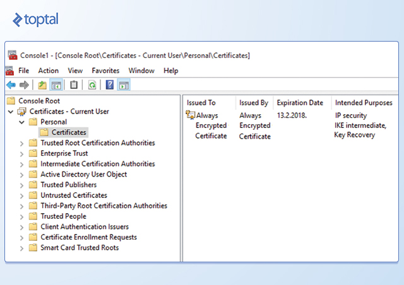Viewport: 404px width, 285px height.
Task: Expand Client Authentication Issuers node
Action: coord(22,228)
